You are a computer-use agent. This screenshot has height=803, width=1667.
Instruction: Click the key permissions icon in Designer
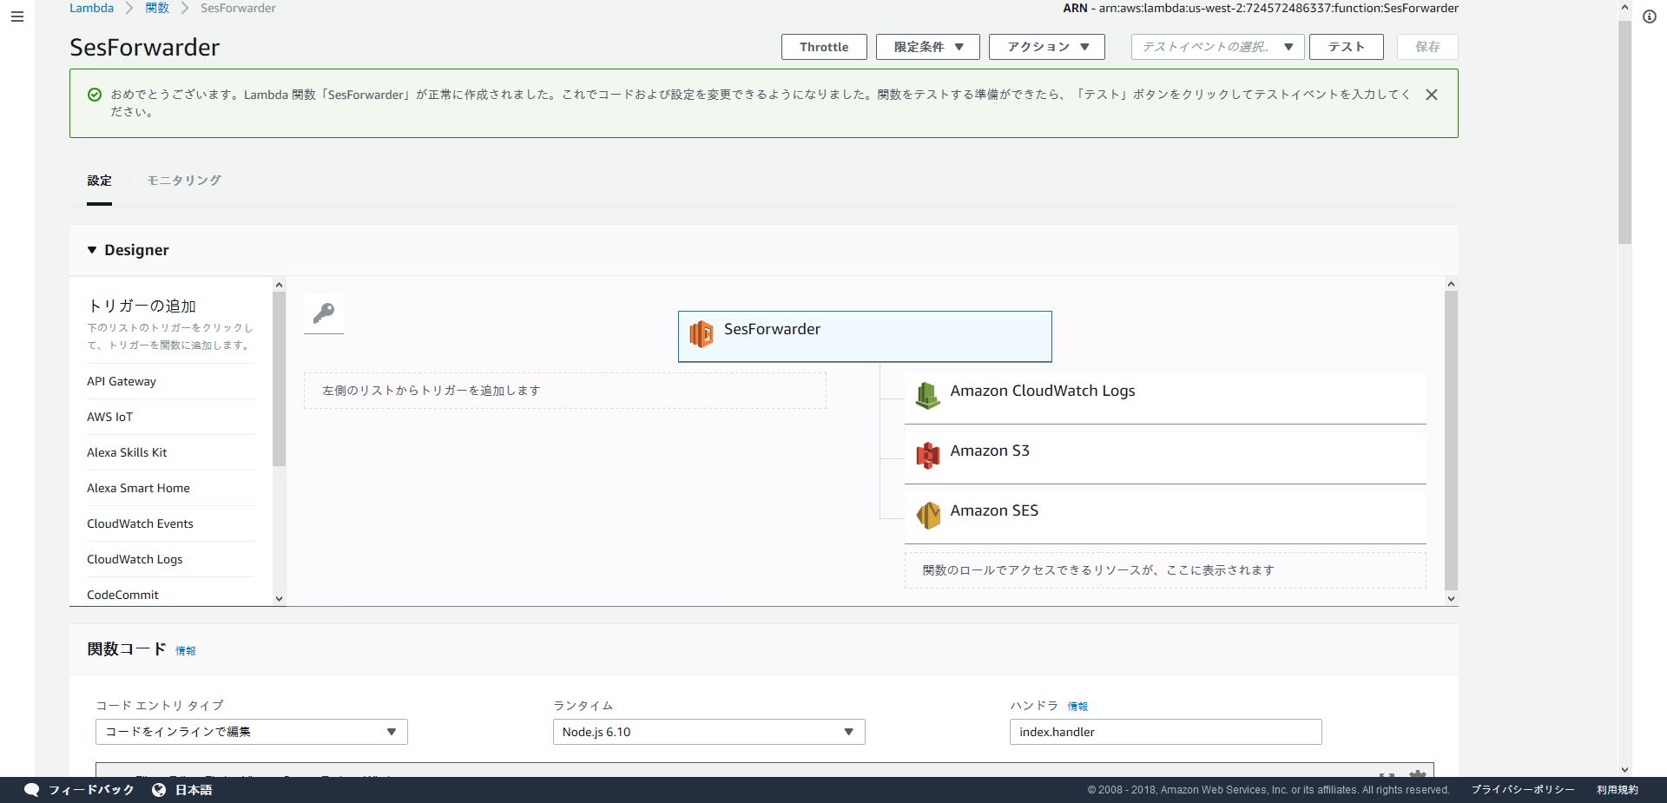click(x=324, y=313)
